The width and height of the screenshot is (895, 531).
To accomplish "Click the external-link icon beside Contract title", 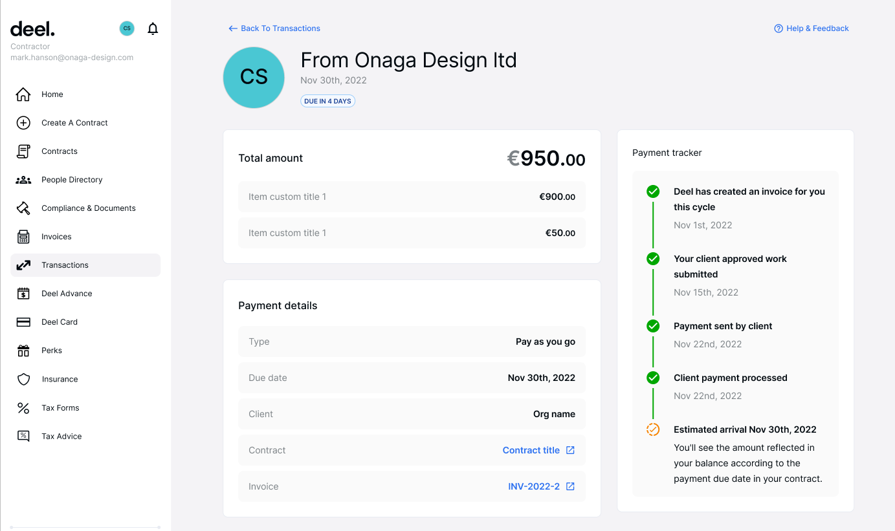I will coord(570,450).
